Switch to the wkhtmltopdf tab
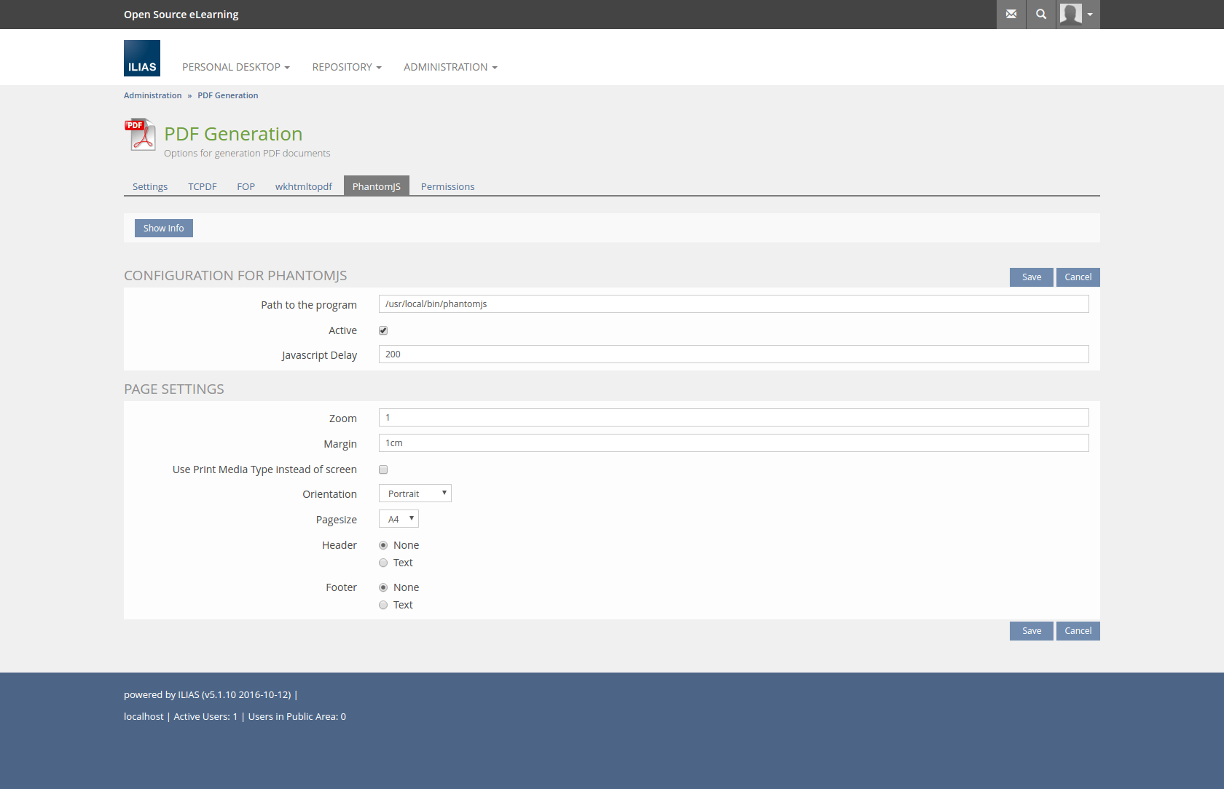The image size is (1224, 789). (303, 186)
